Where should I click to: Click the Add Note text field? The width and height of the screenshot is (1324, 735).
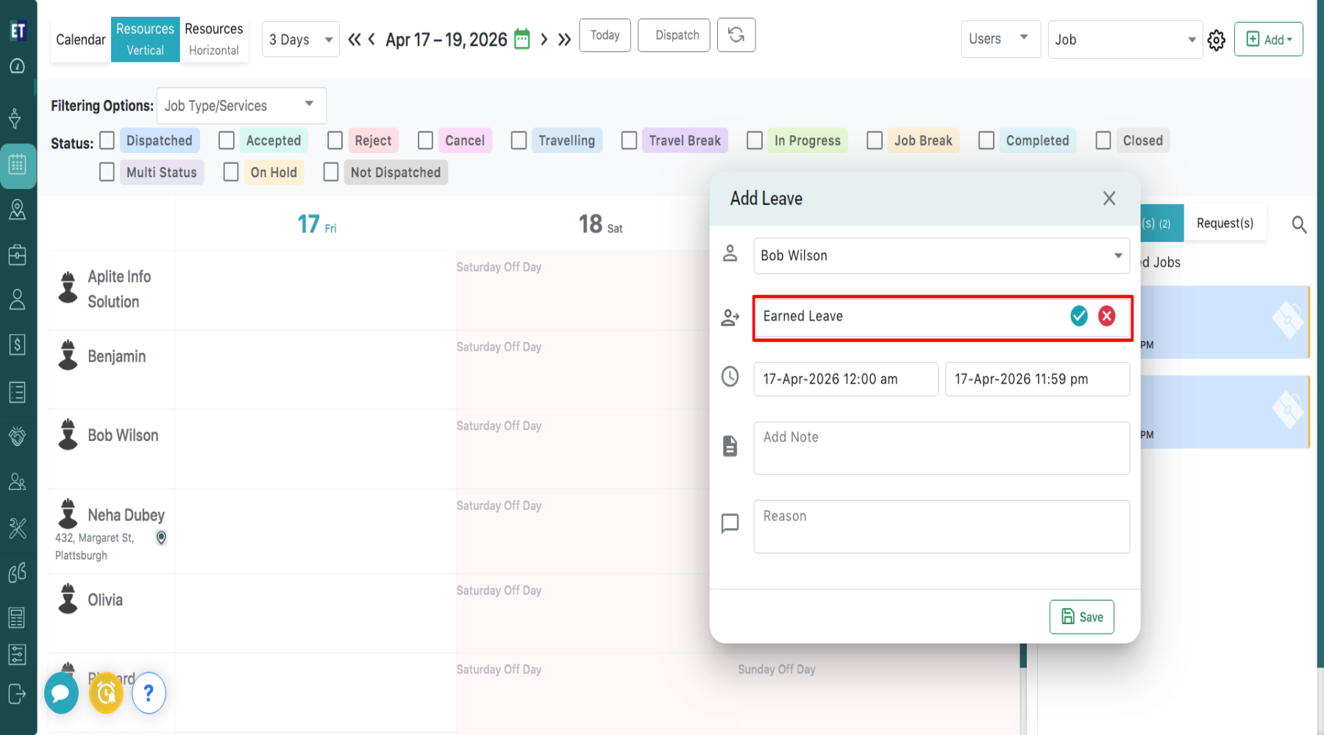941,448
